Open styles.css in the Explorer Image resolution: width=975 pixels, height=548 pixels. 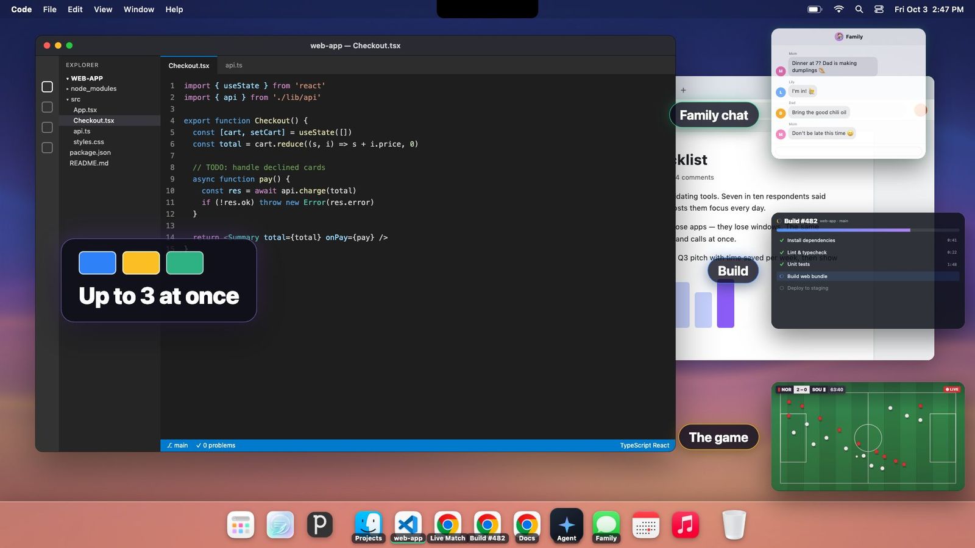coord(89,142)
